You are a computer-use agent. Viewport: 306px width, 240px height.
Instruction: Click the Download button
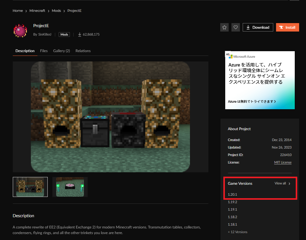pos(258,27)
